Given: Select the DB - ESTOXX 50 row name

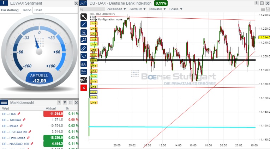Looking at the screenshot, I should click(14, 132).
